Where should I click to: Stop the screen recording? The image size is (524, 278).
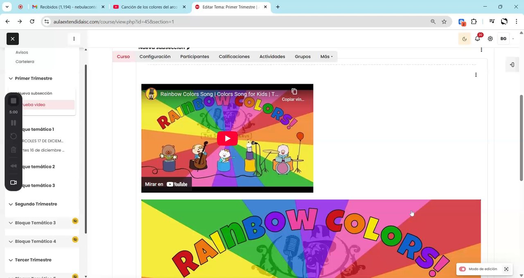(14, 101)
